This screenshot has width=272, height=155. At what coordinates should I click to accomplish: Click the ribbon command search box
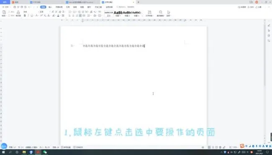pyautogui.click(x=125, y=7)
